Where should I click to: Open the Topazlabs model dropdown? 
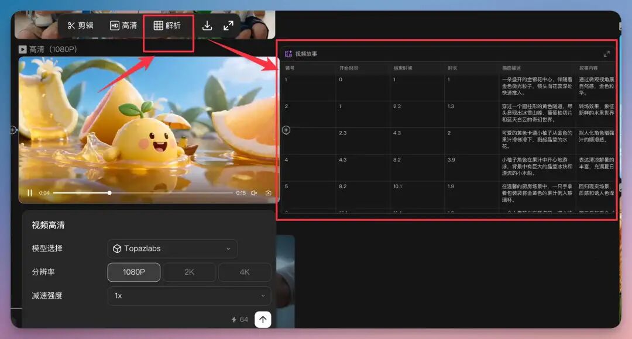[x=172, y=248]
